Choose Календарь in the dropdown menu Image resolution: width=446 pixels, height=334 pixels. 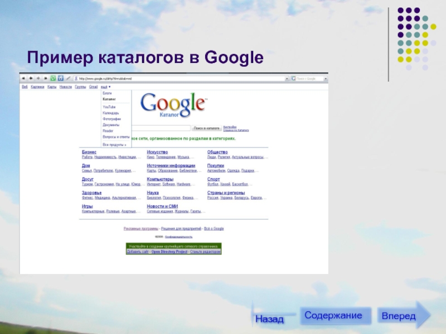tap(111, 113)
